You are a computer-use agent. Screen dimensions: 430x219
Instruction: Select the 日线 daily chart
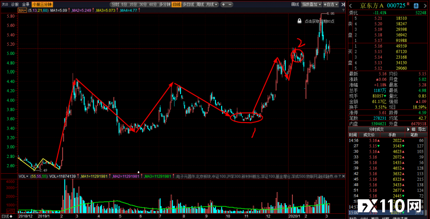tap(177, 4)
